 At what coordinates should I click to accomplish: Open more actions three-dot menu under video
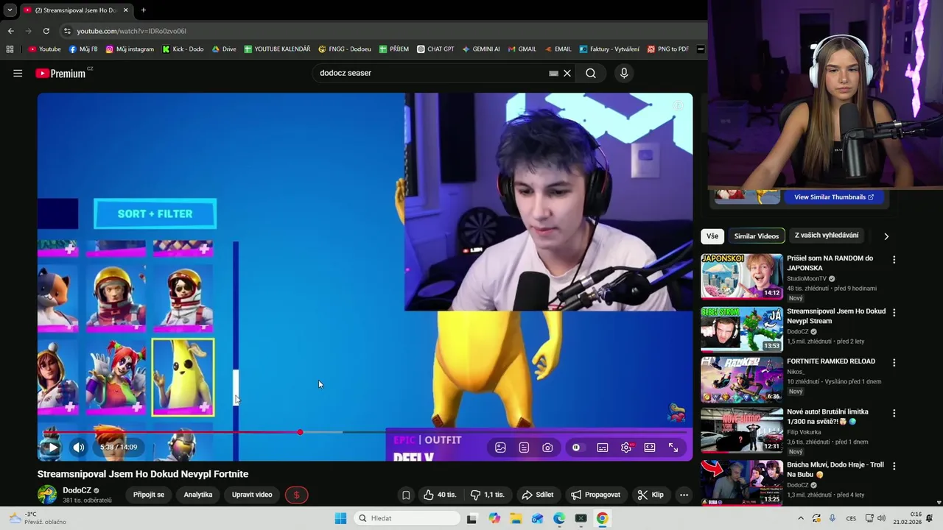684,495
